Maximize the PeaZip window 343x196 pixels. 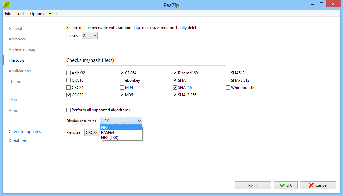coord(321,4)
